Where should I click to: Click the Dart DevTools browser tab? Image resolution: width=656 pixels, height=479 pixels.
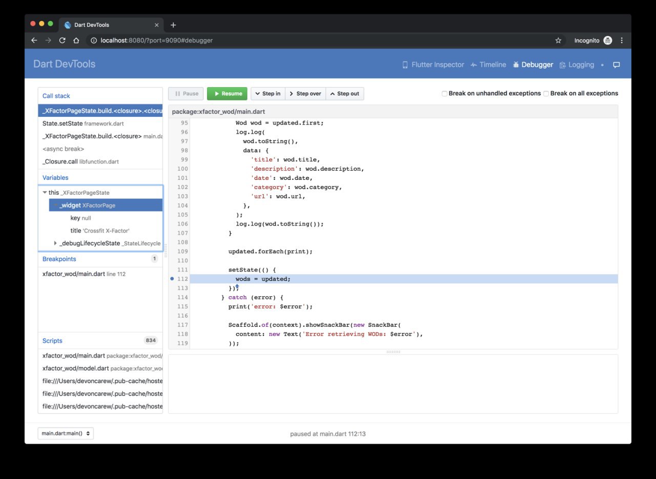pyautogui.click(x=110, y=25)
